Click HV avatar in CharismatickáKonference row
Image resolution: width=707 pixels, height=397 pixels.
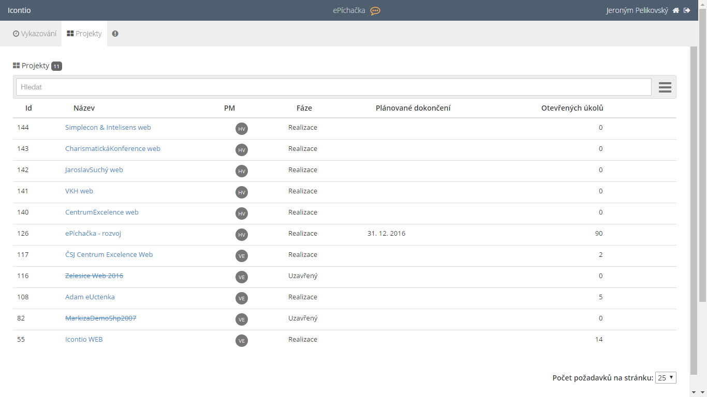pos(241,150)
